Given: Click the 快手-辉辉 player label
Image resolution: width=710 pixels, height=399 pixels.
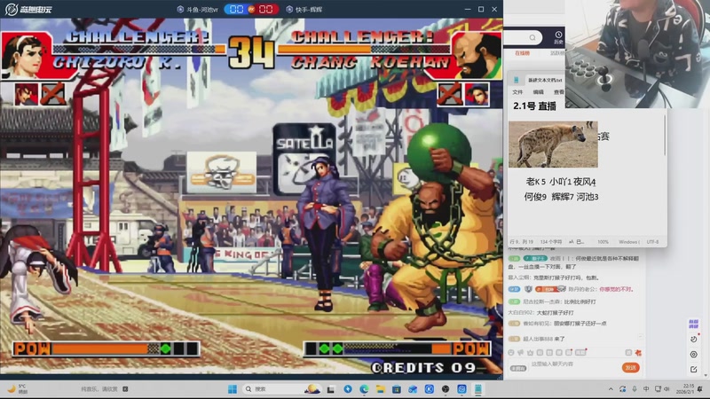Looking at the screenshot, I should click(304, 9).
